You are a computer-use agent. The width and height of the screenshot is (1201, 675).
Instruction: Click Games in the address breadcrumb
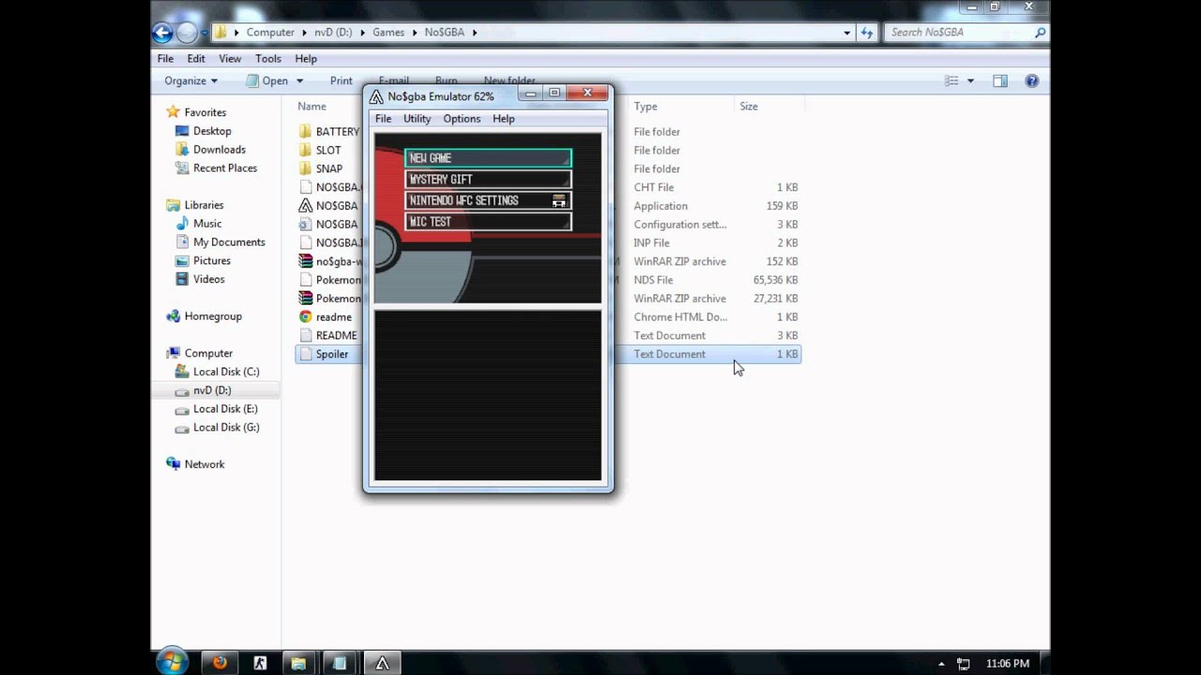pos(388,32)
